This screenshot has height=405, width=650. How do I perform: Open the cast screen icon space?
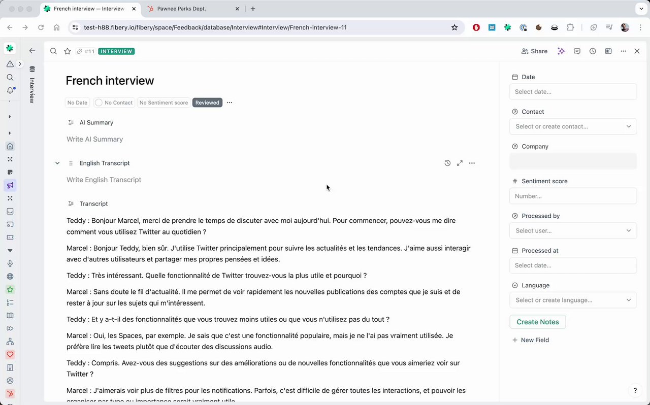(10, 224)
